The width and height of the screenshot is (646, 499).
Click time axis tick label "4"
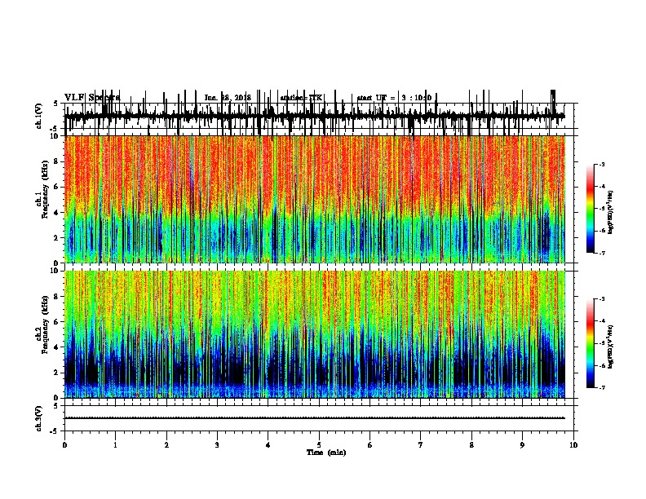pos(268,445)
